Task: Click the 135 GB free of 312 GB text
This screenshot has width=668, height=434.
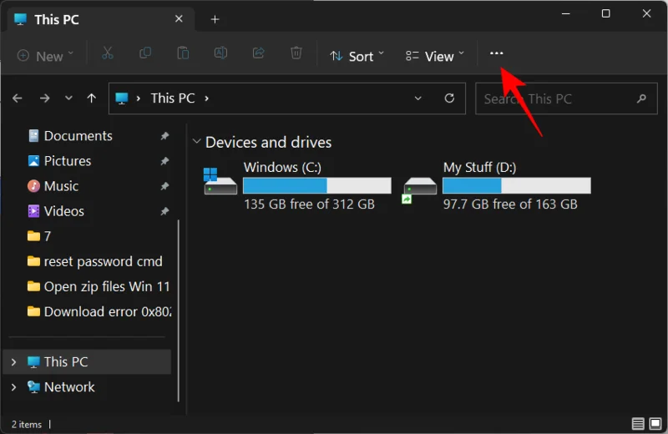Action: click(x=309, y=204)
